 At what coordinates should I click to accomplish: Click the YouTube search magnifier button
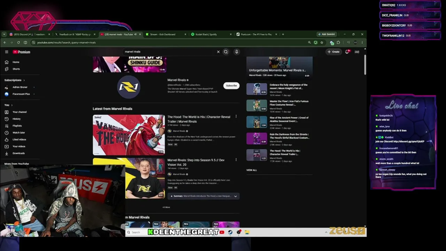[x=226, y=52]
